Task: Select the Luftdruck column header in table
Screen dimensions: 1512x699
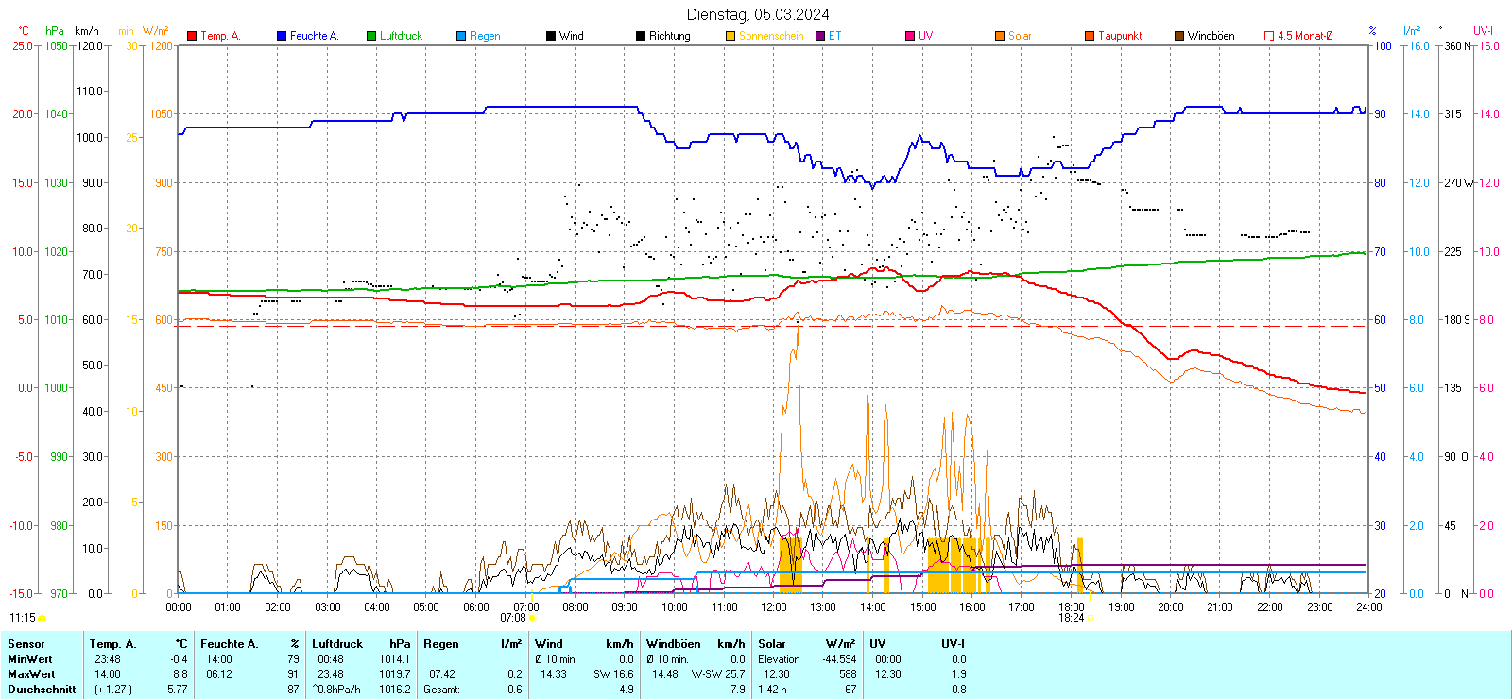Action: click(x=337, y=644)
